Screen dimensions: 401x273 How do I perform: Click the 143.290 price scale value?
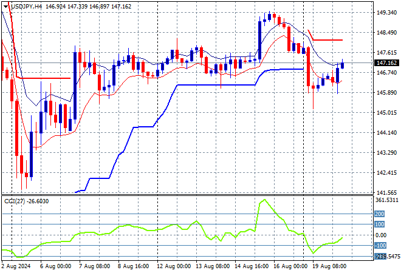[386, 153]
